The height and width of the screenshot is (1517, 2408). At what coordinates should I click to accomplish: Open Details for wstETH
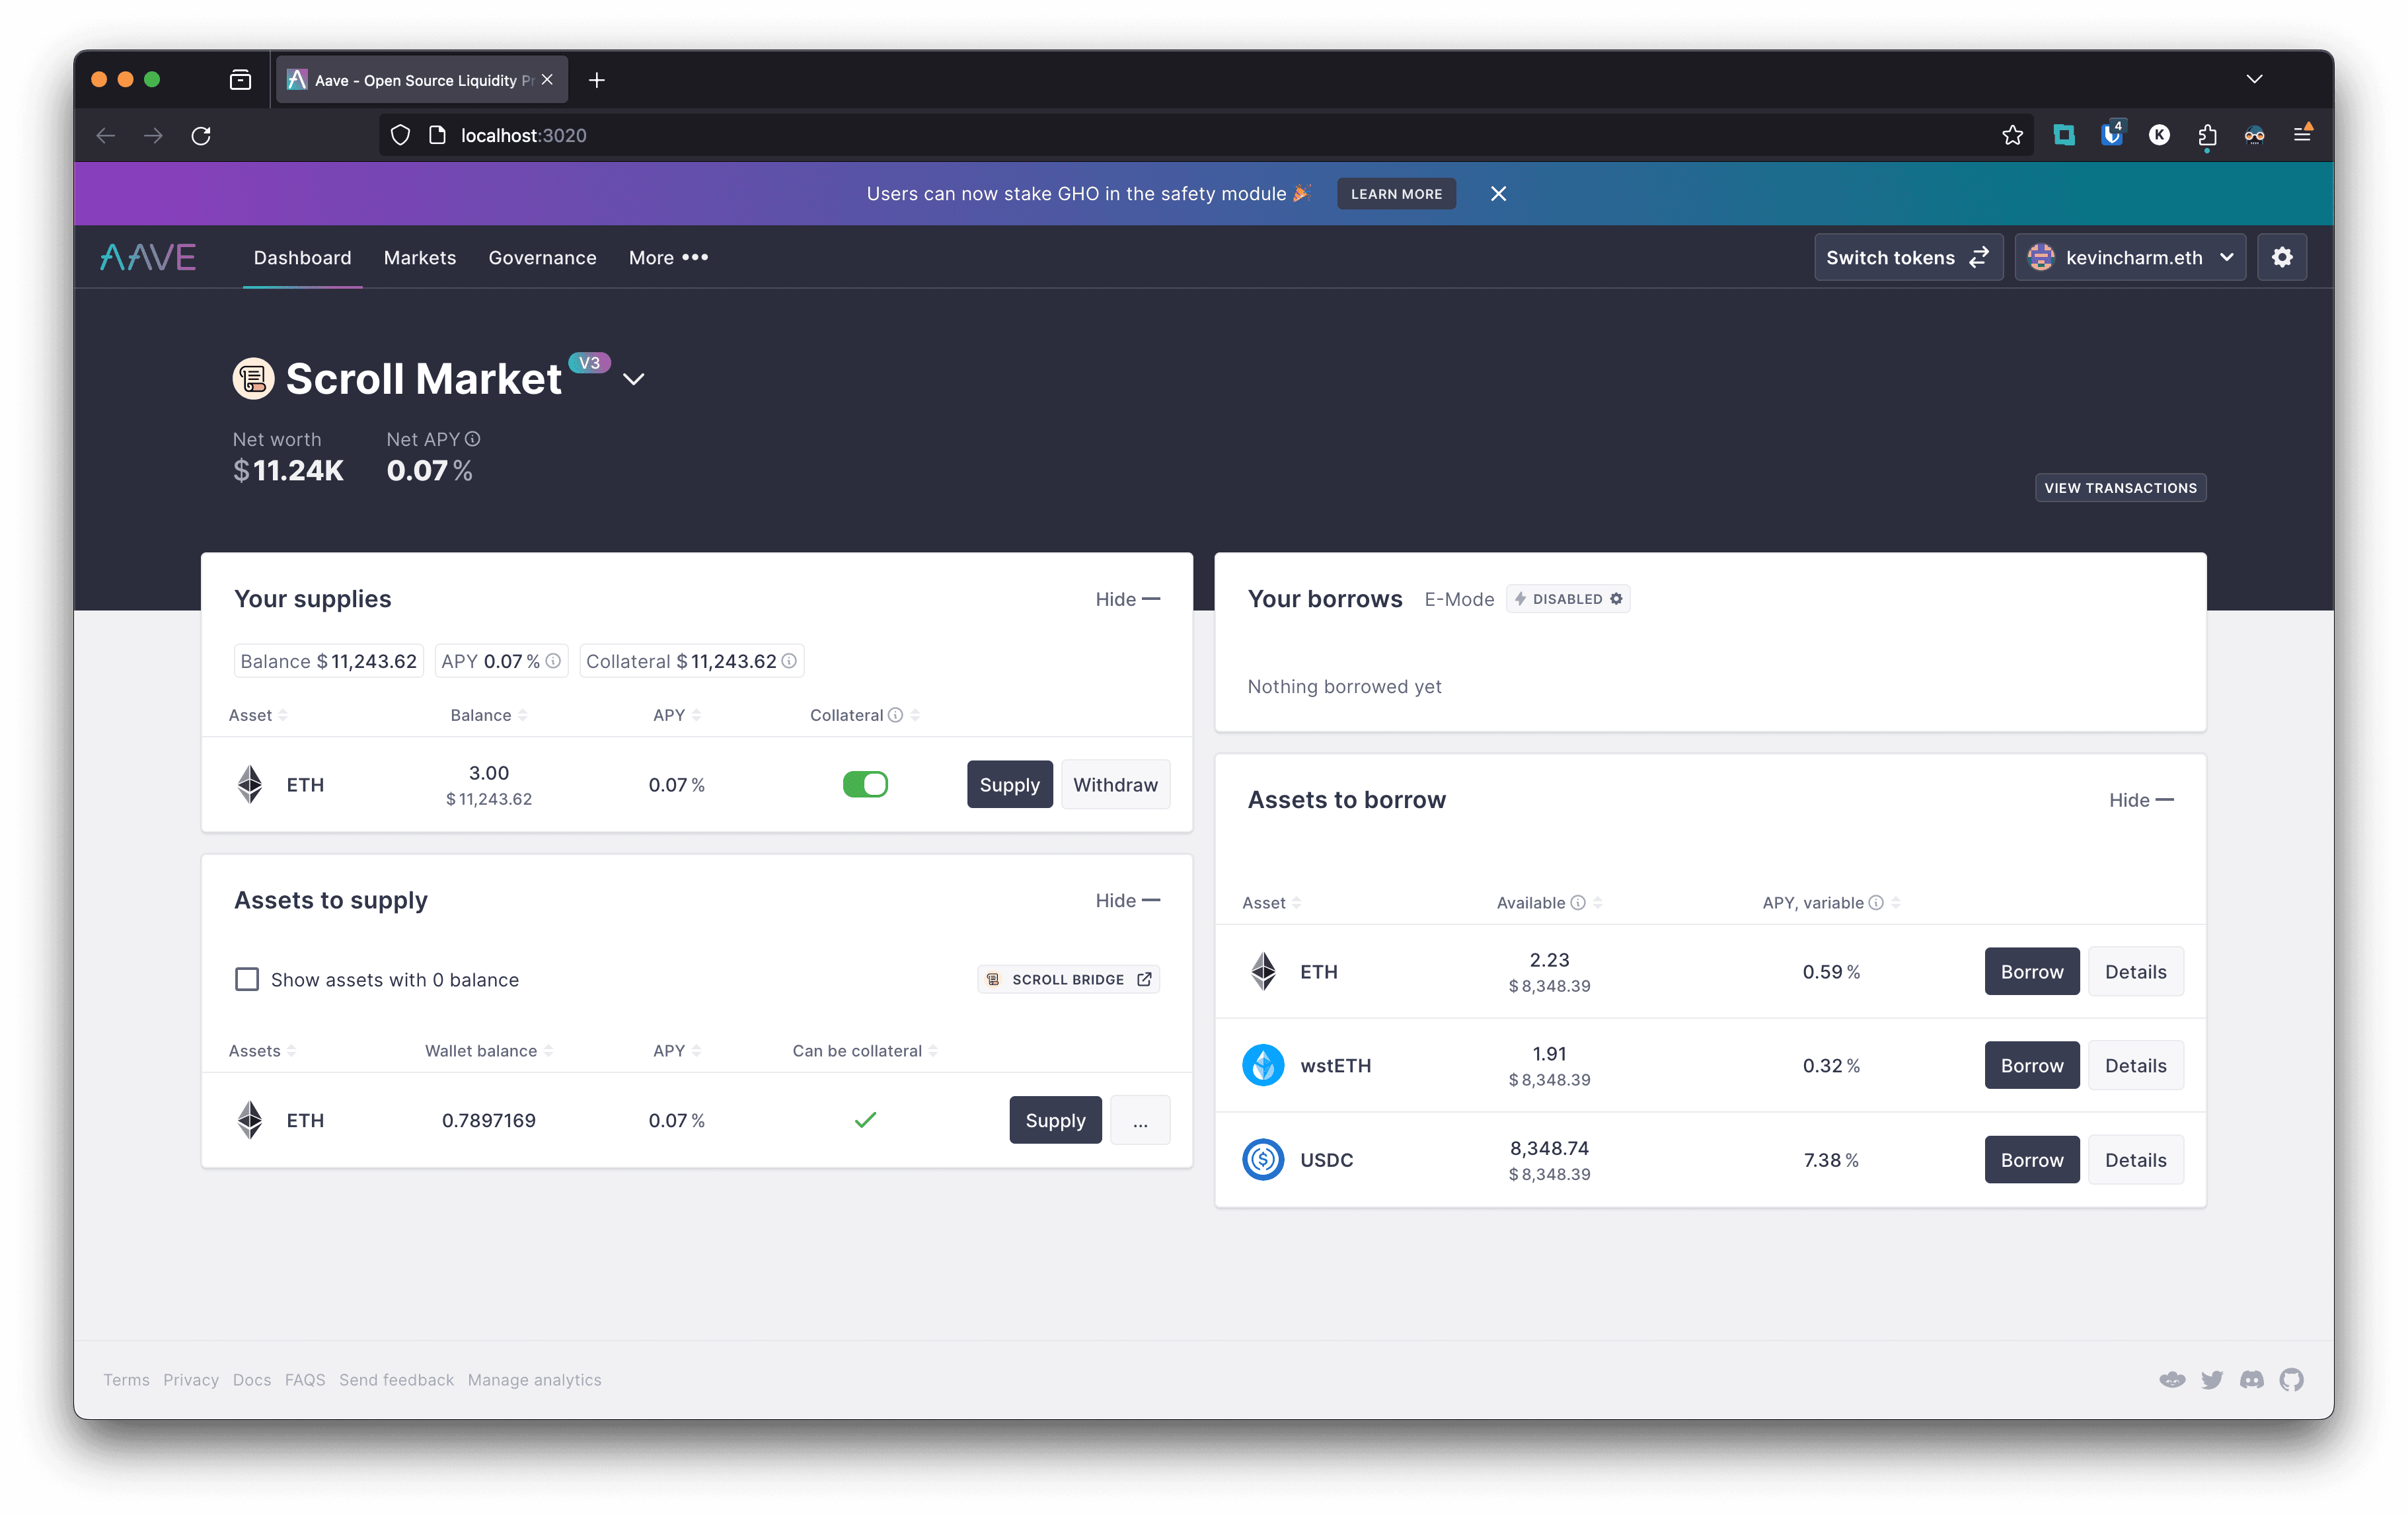2135,1065
